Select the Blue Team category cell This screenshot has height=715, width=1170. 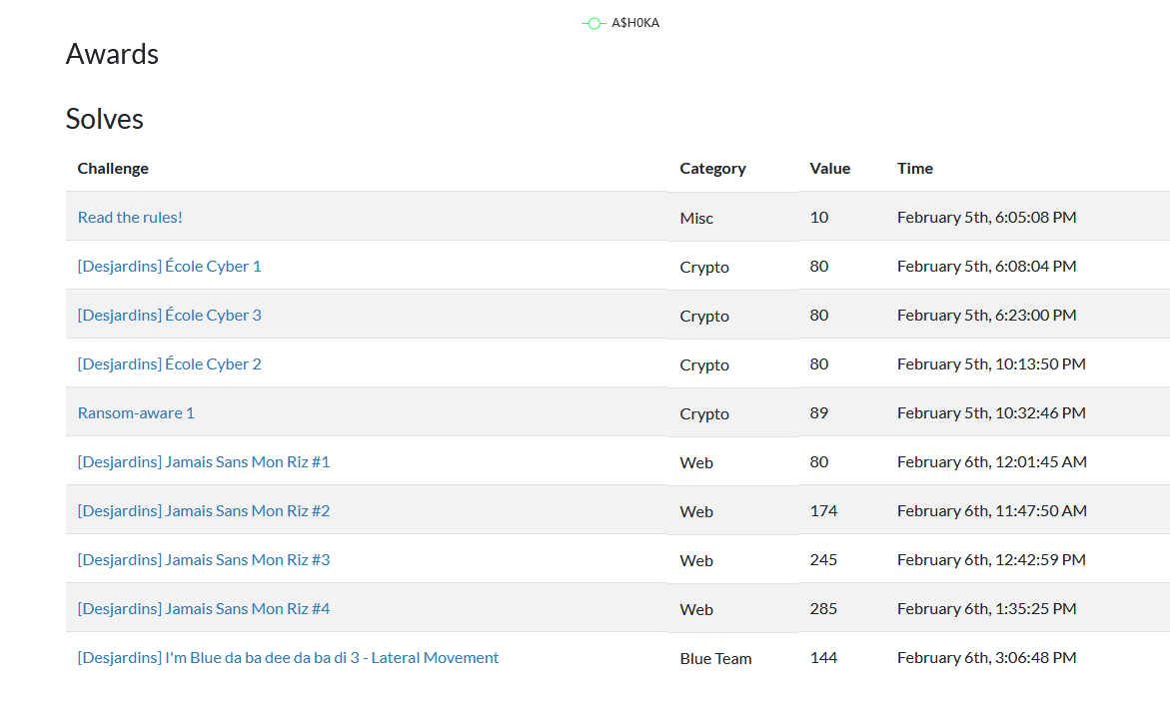coord(715,658)
